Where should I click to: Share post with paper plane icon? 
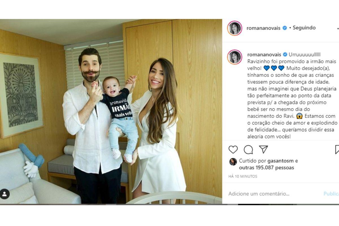tap(263, 149)
